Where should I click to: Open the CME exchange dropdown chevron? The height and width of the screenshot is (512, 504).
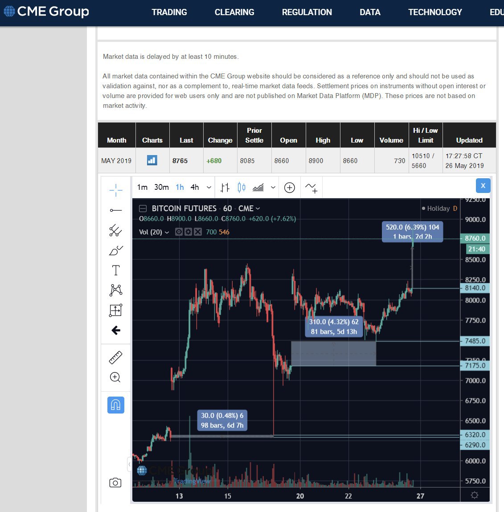click(258, 209)
